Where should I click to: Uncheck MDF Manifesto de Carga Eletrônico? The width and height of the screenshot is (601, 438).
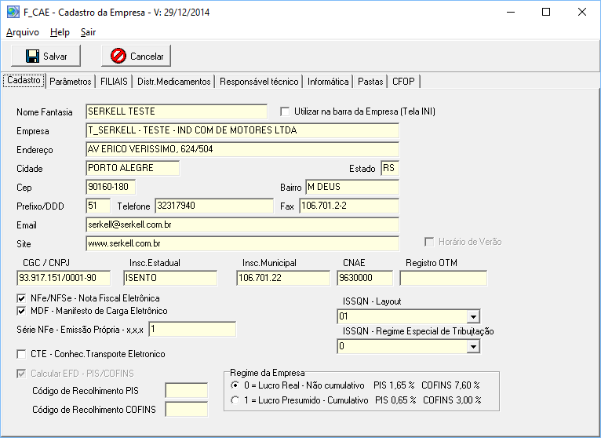click(x=21, y=311)
